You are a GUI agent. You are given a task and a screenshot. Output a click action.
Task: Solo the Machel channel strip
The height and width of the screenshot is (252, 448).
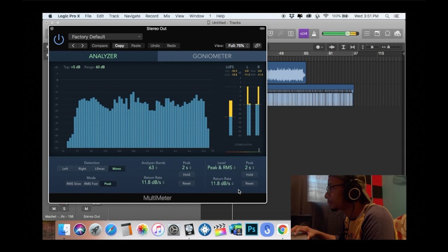(64, 209)
